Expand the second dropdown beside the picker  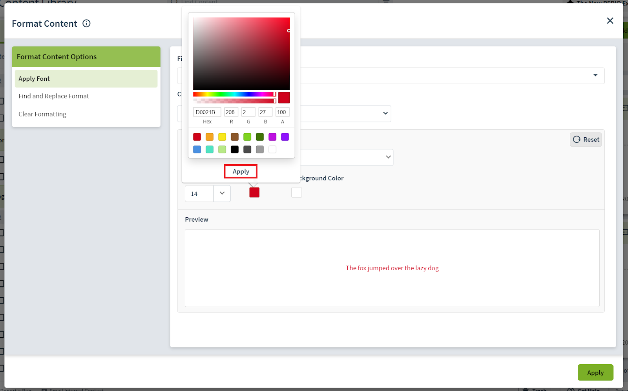(385, 113)
